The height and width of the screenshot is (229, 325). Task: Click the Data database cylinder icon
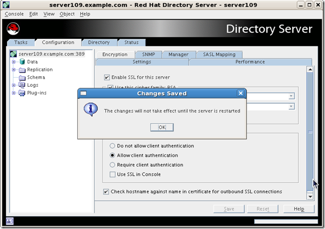click(x=22, y=62)
